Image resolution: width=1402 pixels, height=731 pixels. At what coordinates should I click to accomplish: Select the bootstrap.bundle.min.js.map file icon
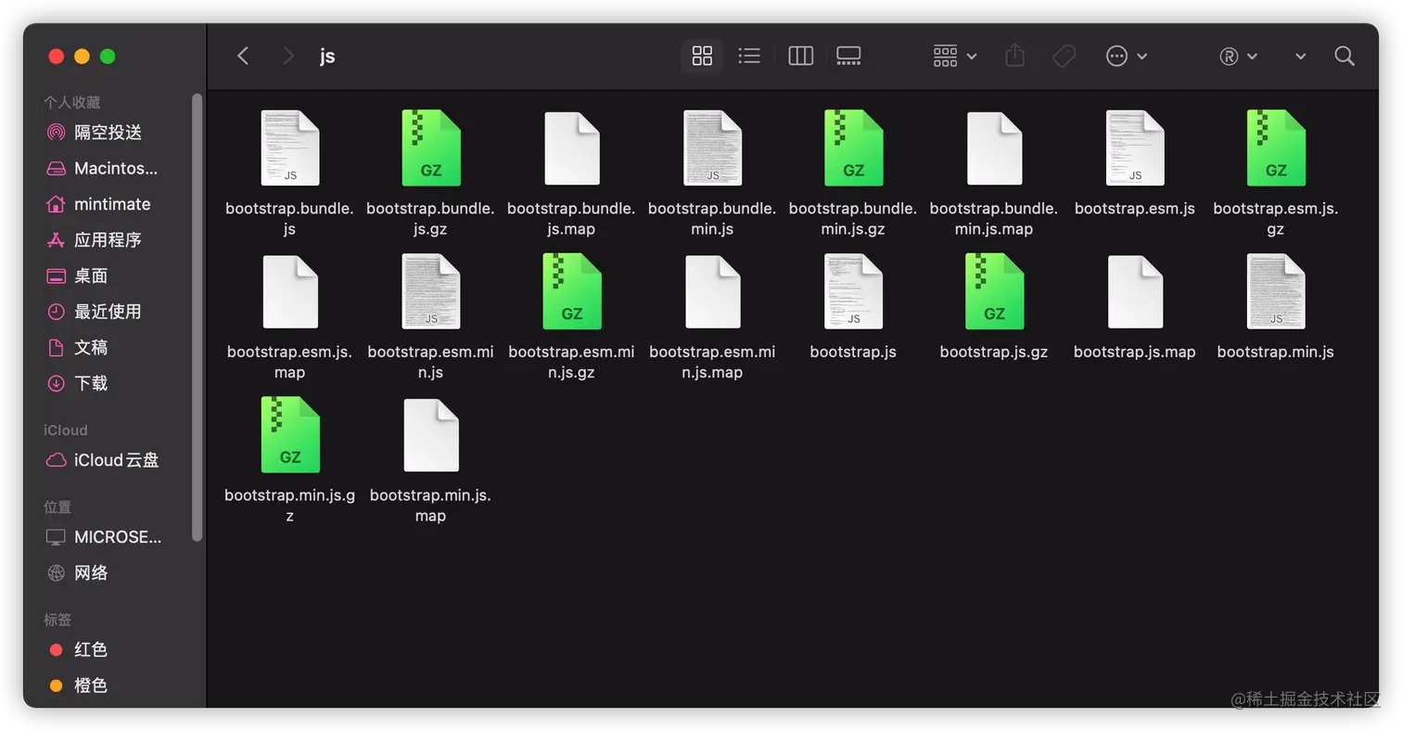(994, 148)
